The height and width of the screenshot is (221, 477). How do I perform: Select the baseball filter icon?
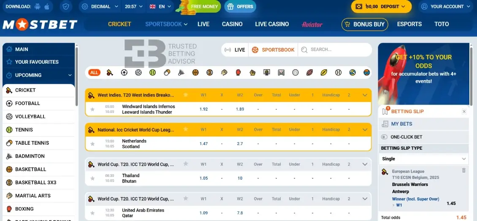pyautogui.click(x=338, y=73)
